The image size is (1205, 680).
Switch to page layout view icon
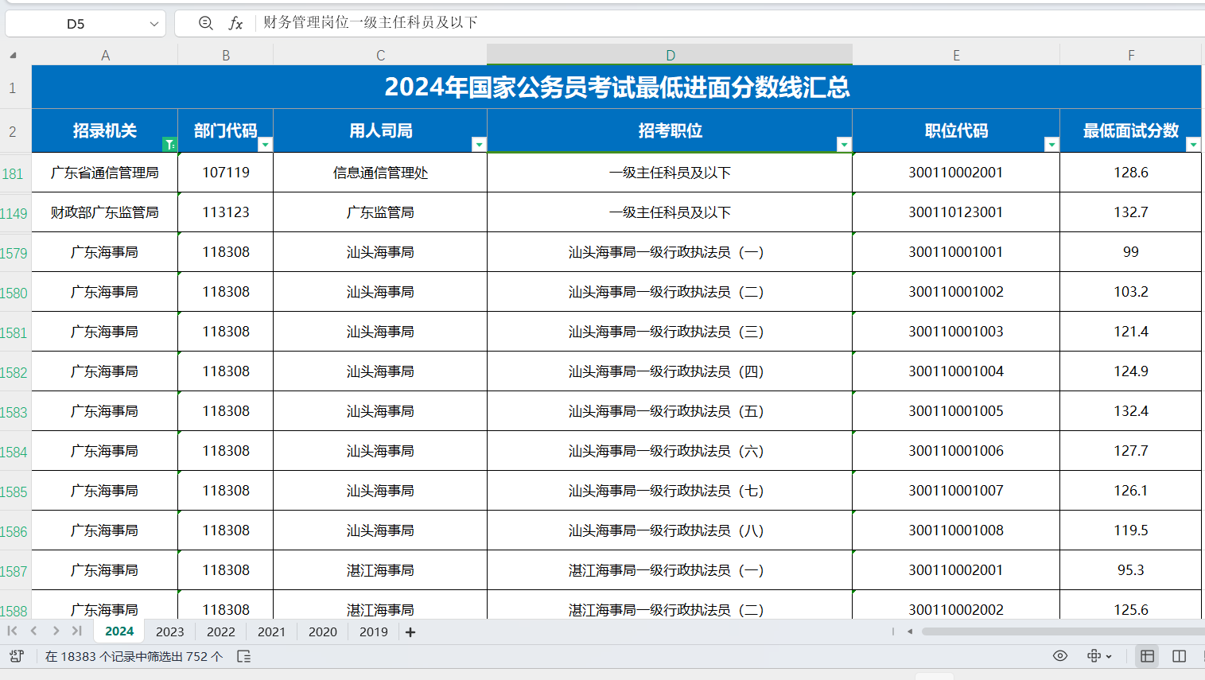click(1180, 656)
